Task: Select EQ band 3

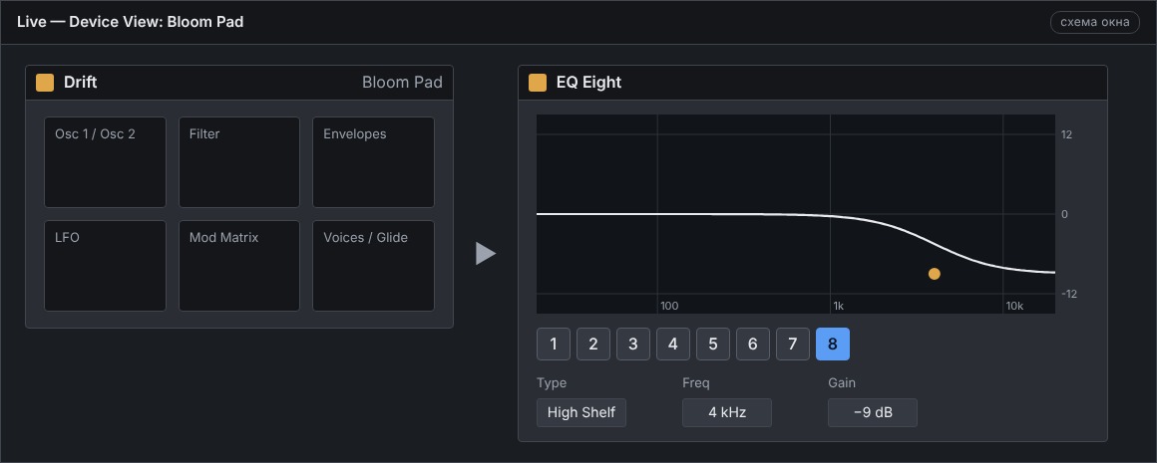Action: pos(633,344)
